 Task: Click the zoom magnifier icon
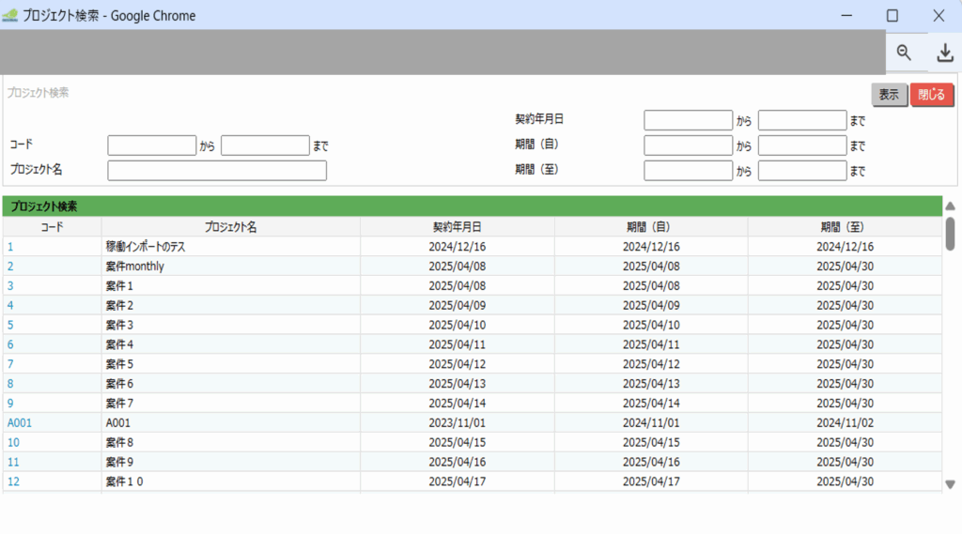[904, 53]
